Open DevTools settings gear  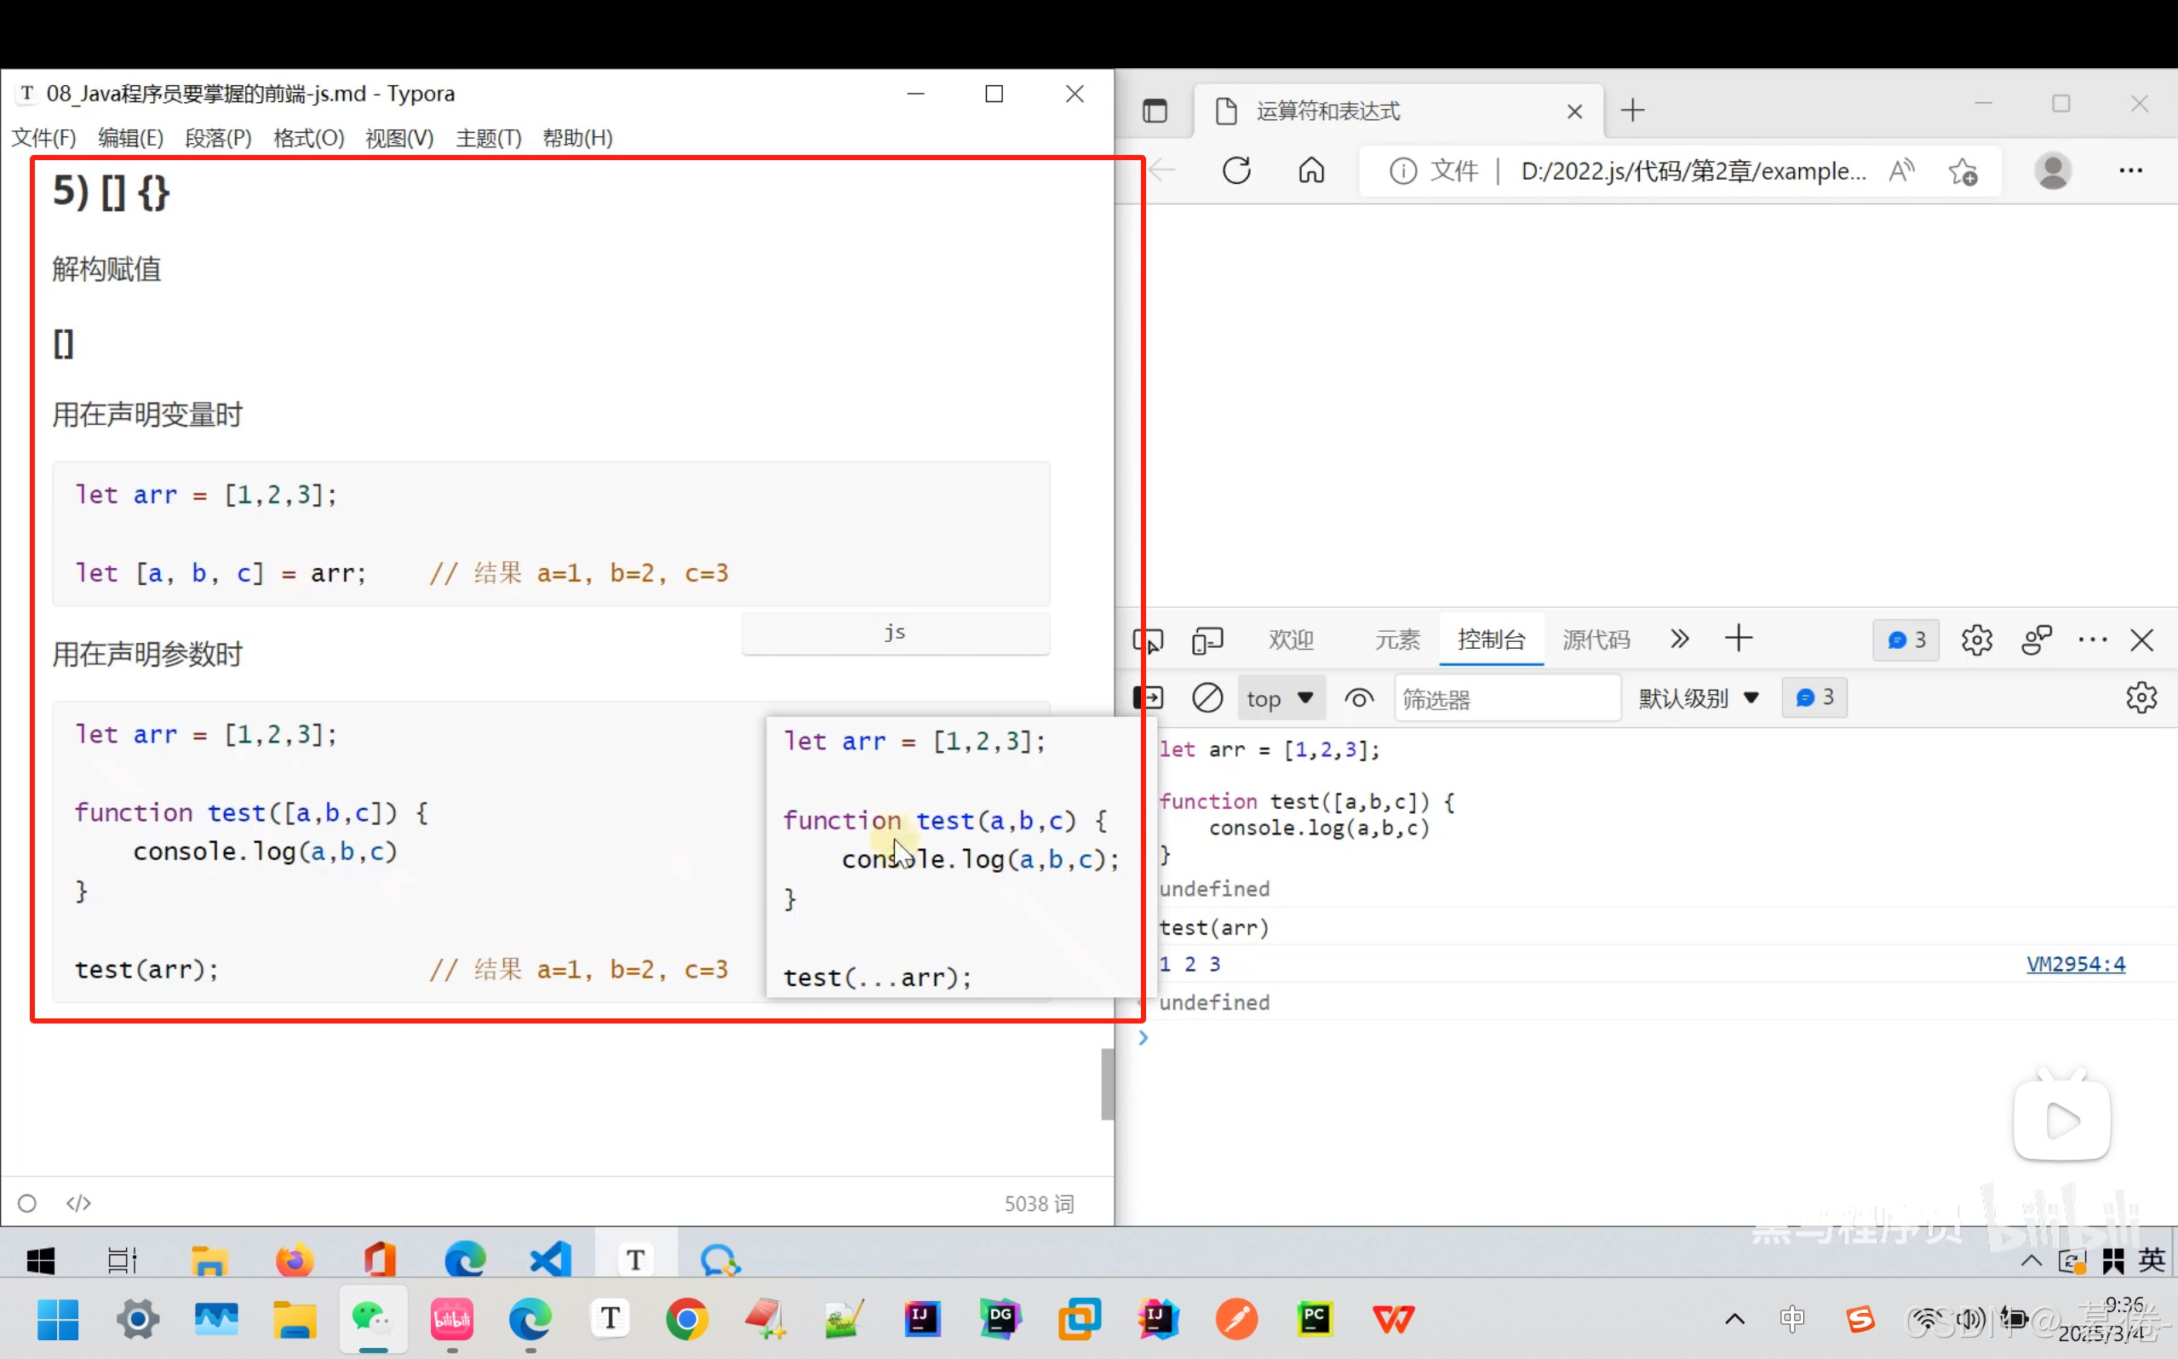click(1978, 640)
